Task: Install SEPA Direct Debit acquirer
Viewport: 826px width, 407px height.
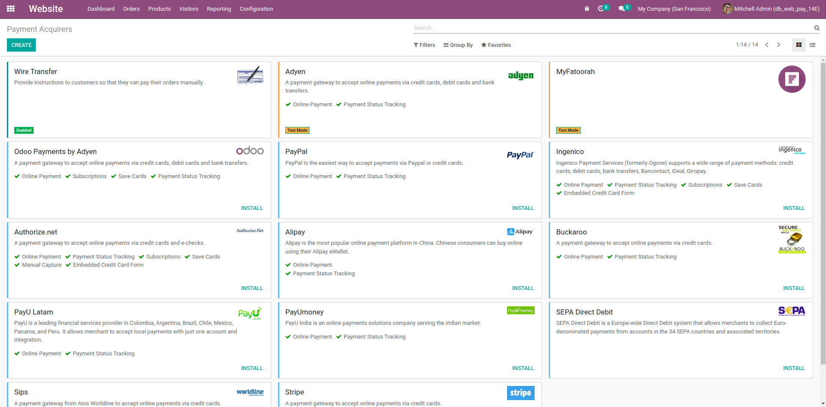Action: [794, 368]
